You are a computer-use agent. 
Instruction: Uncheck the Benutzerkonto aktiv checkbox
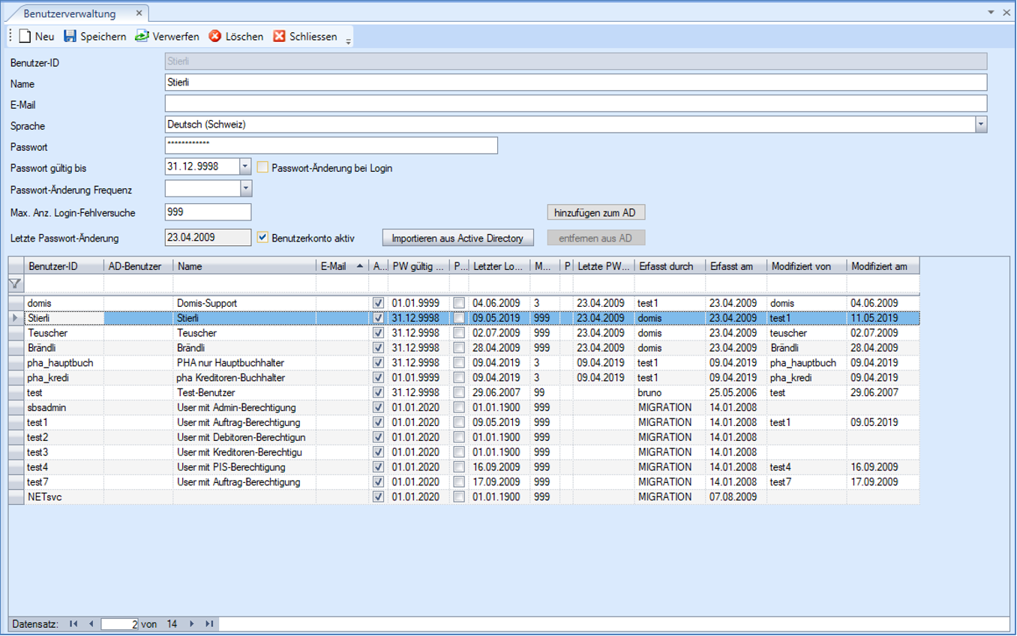coord(262,238)
